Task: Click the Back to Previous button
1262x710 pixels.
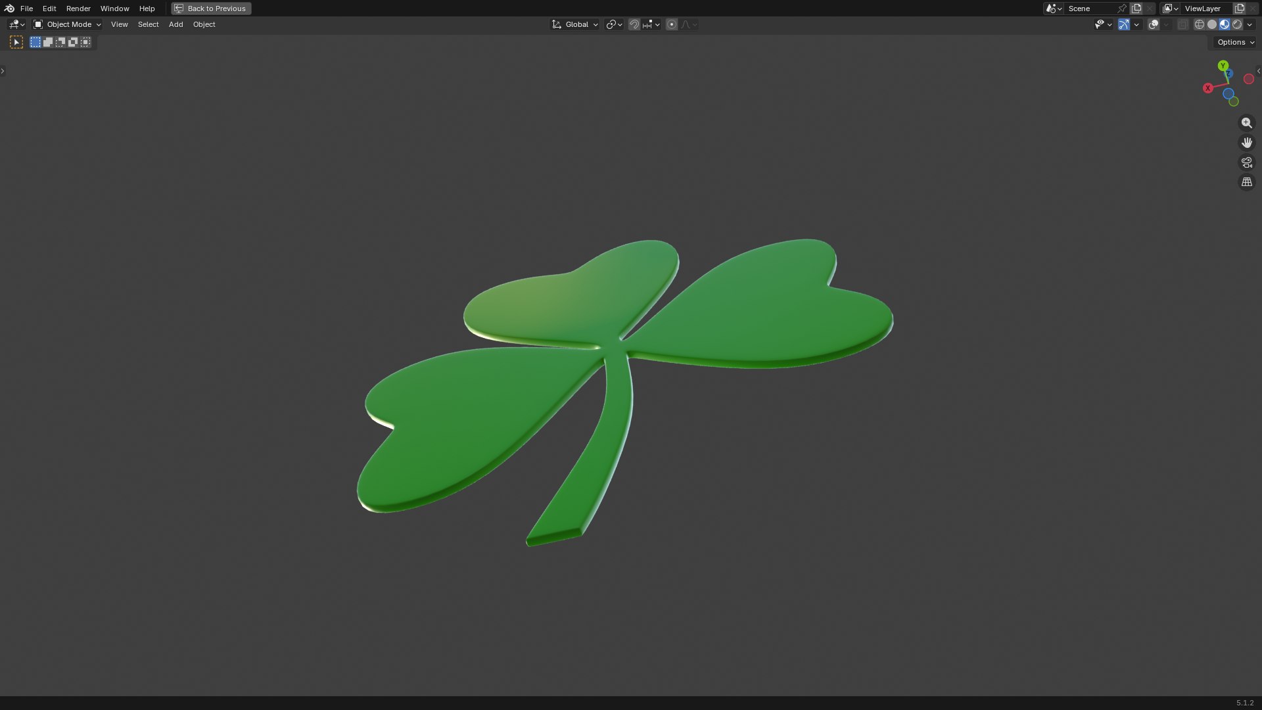Action: point(211,9)
